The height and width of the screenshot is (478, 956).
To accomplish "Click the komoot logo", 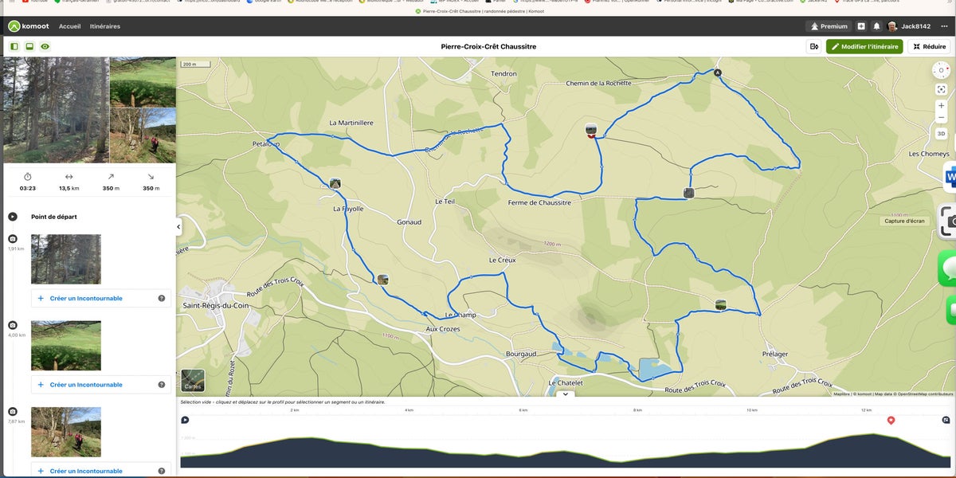I will coord(29,26).
